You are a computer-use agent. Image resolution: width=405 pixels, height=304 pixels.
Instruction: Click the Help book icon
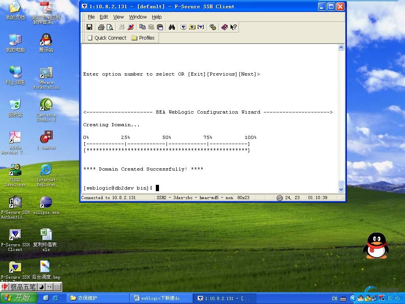224,27
